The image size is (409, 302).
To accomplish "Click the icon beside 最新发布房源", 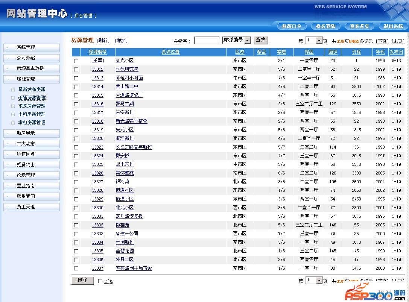I will pos(13,90).
